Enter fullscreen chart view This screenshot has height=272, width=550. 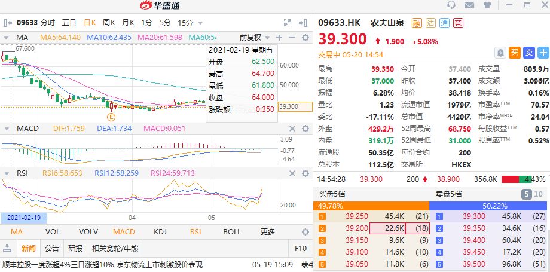(288, 23)
